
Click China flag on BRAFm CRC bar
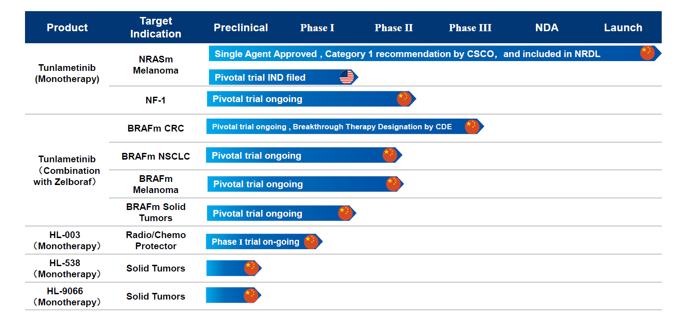pyautogui.click(x=472, y=127)
